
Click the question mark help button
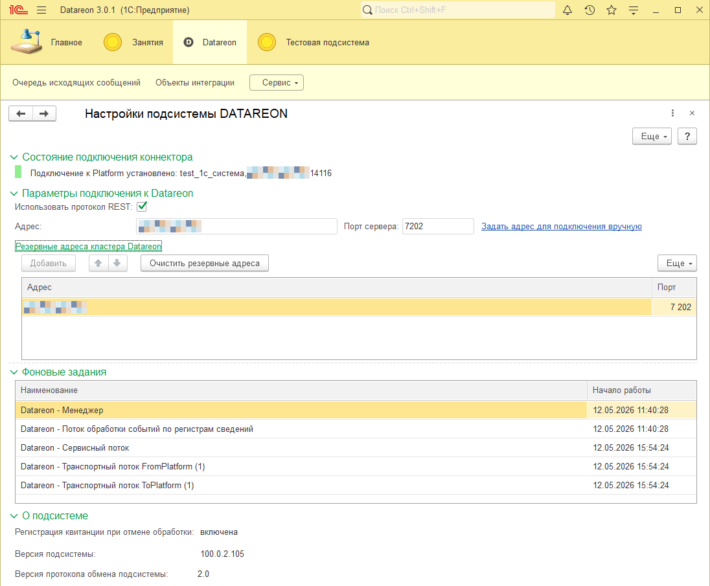click(x=687, y=136)
